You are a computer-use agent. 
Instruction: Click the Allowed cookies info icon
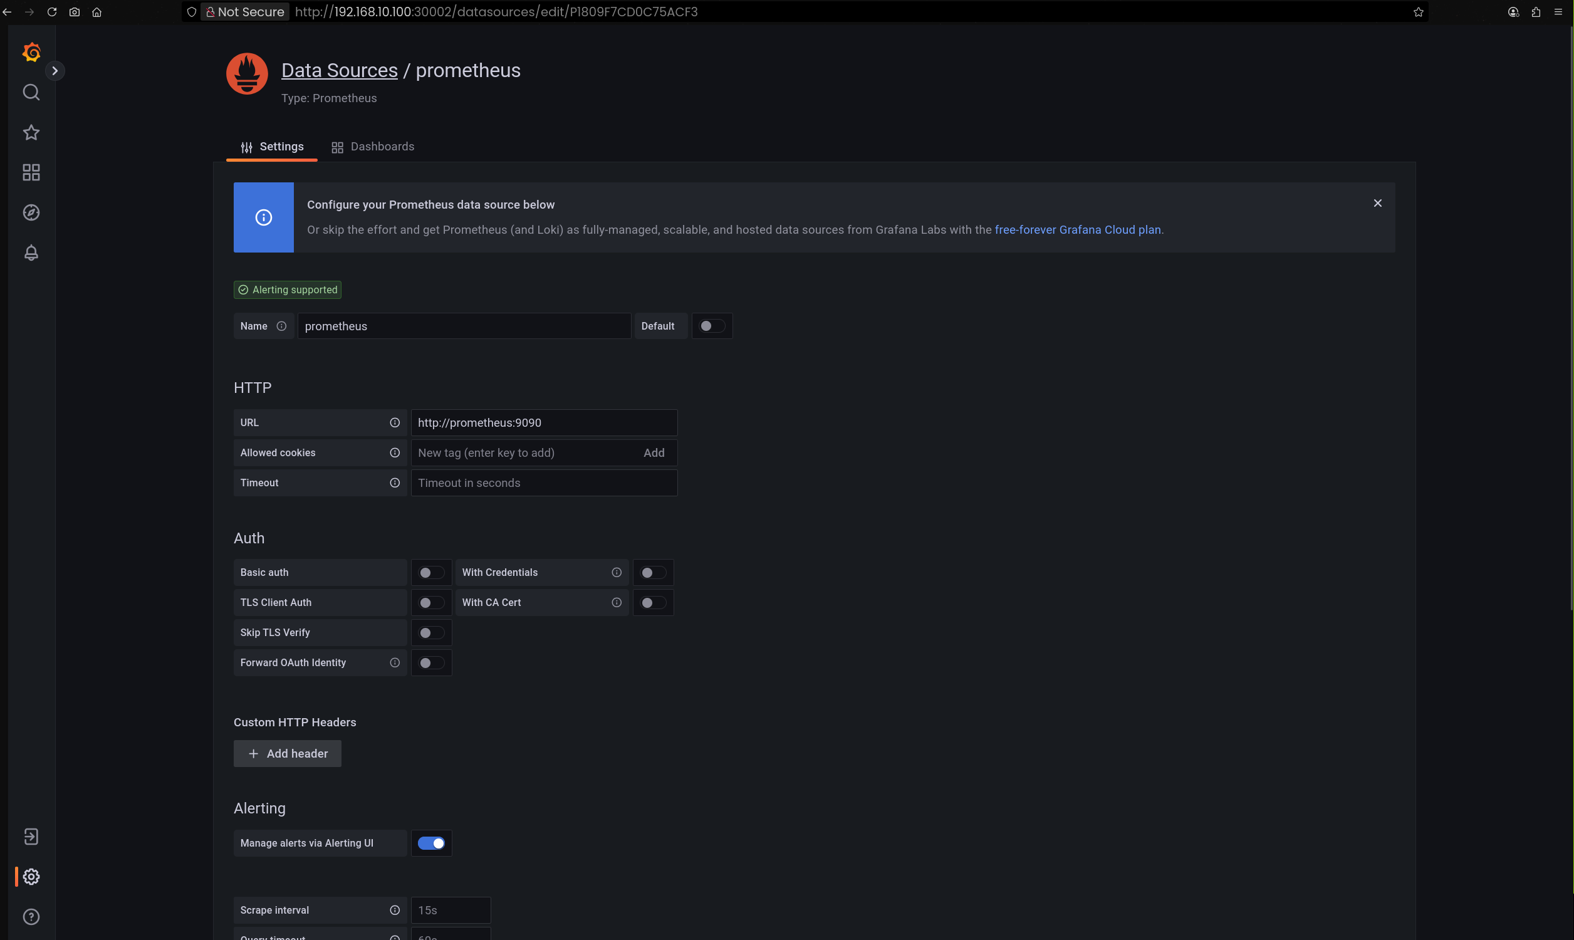[395, 453]
